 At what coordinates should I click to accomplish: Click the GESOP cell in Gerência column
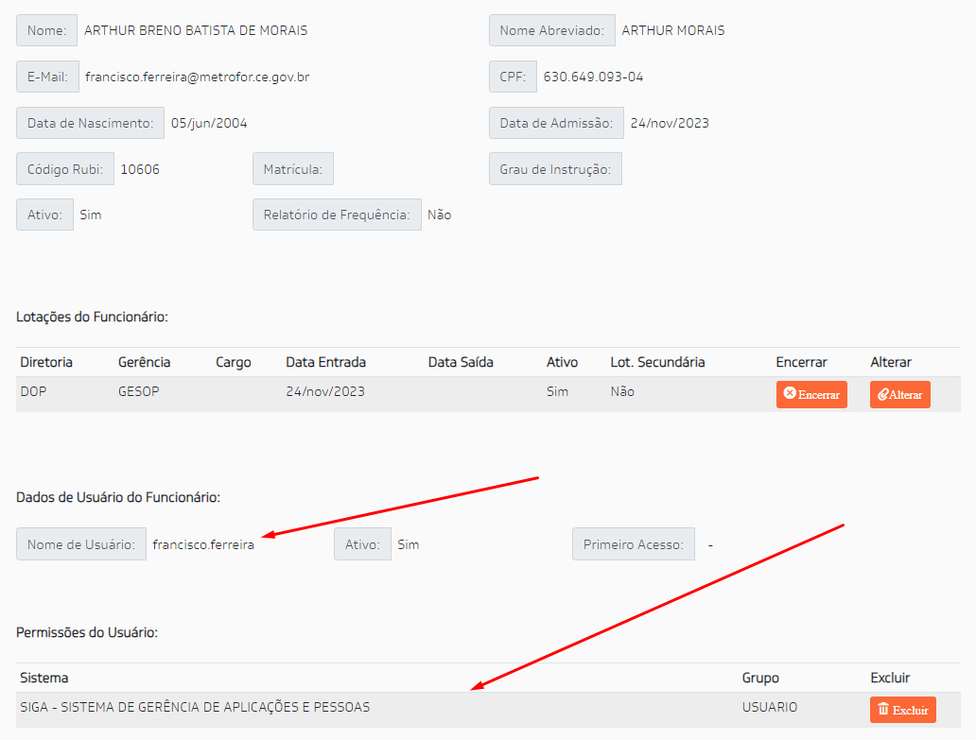coord(139,392)
